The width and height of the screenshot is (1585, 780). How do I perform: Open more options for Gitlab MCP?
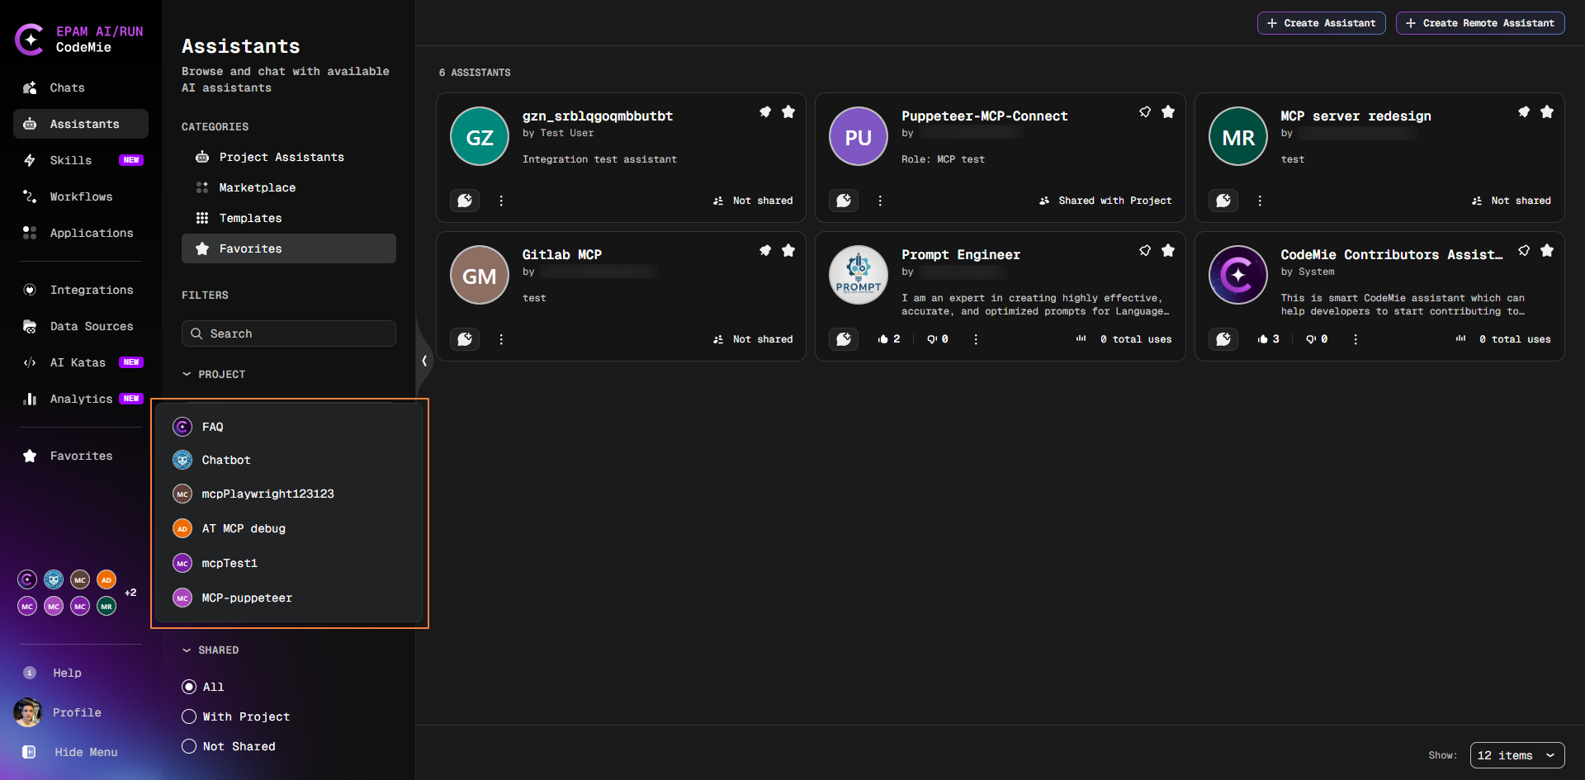[x=501, y=339]
